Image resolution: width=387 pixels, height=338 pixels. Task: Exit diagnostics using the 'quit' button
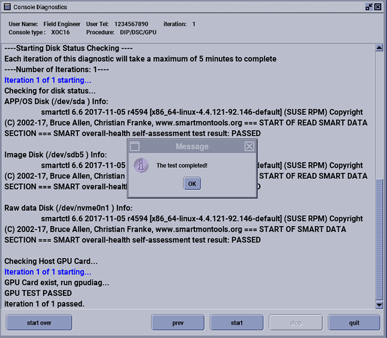pos(354,323)
